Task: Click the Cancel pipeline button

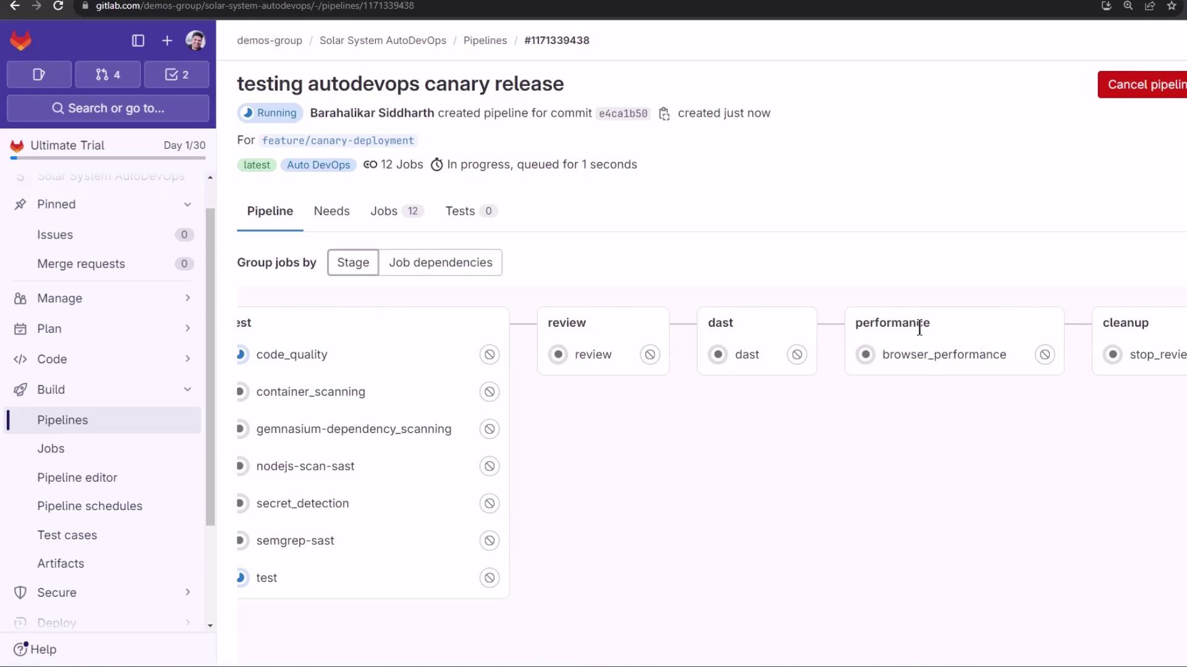Action: pos(1144,85)
